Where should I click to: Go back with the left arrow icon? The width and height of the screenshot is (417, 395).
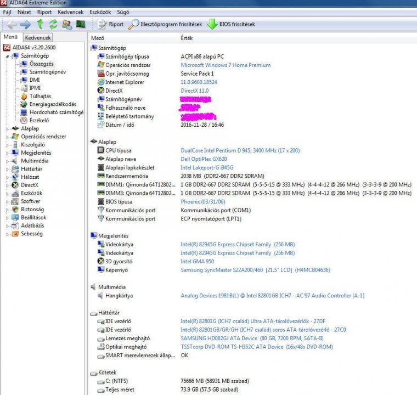coord(12,25)
